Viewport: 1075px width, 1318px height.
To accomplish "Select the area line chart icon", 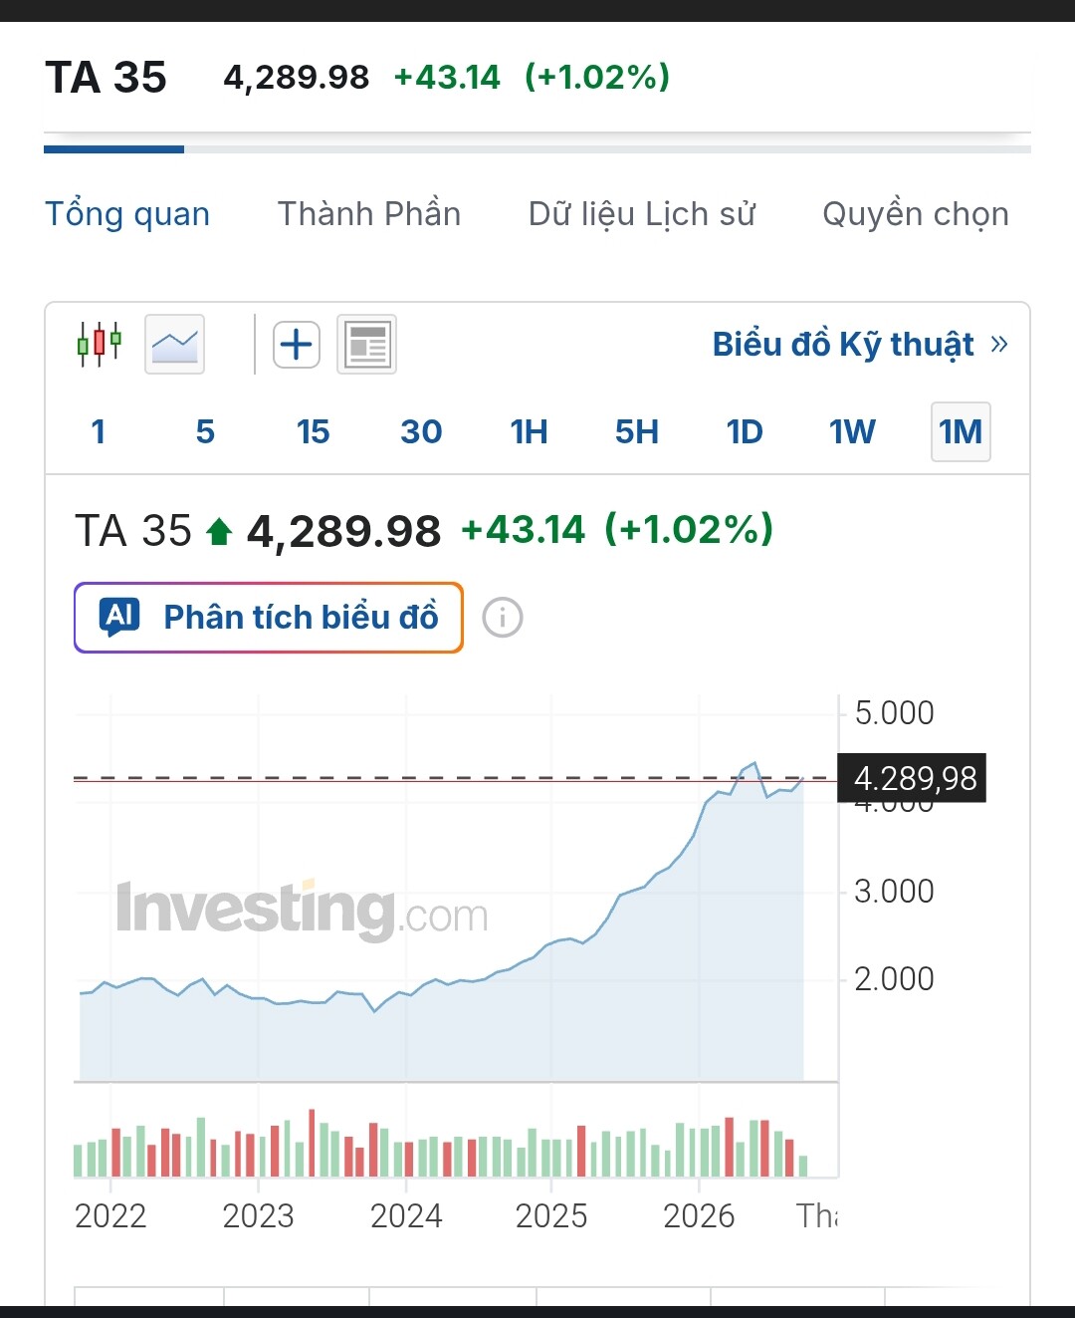I will click(x=174, y=345).
